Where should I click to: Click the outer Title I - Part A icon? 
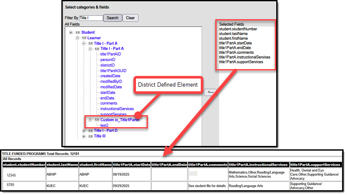click(x=90, y=44)
